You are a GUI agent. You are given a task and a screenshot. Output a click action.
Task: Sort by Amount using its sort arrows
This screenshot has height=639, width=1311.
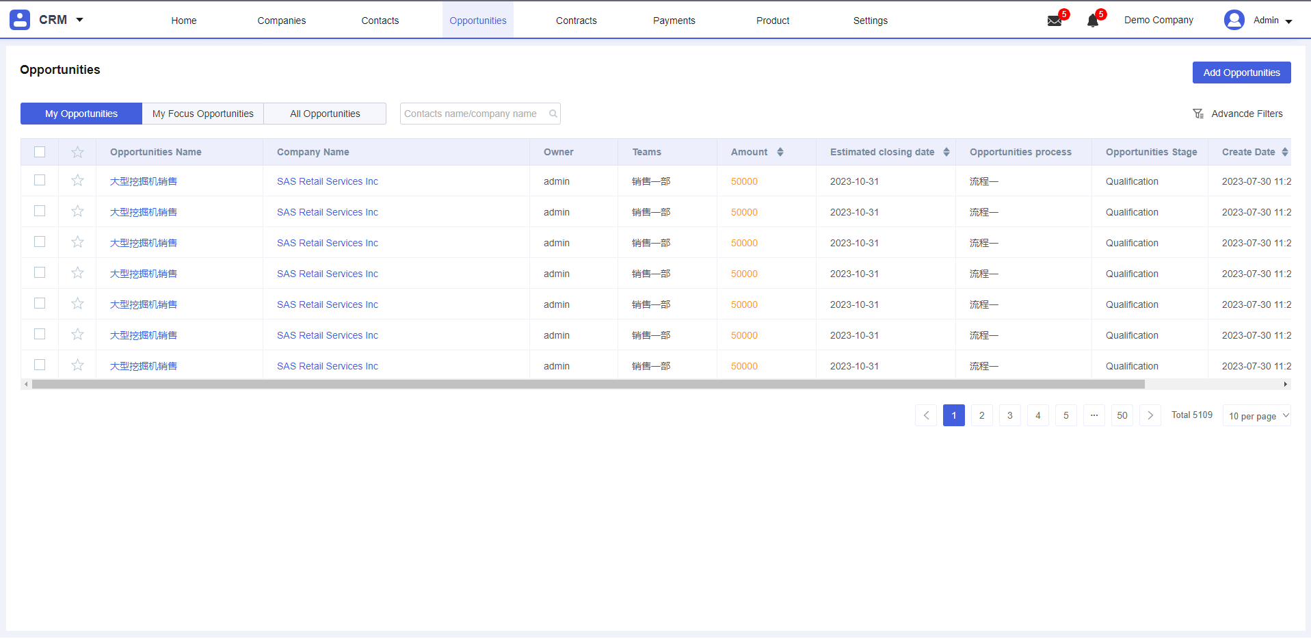[x=780, y=152]
